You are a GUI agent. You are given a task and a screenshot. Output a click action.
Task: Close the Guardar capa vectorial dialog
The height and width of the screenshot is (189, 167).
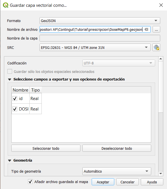pyautogui.click(x=161, y=5)
